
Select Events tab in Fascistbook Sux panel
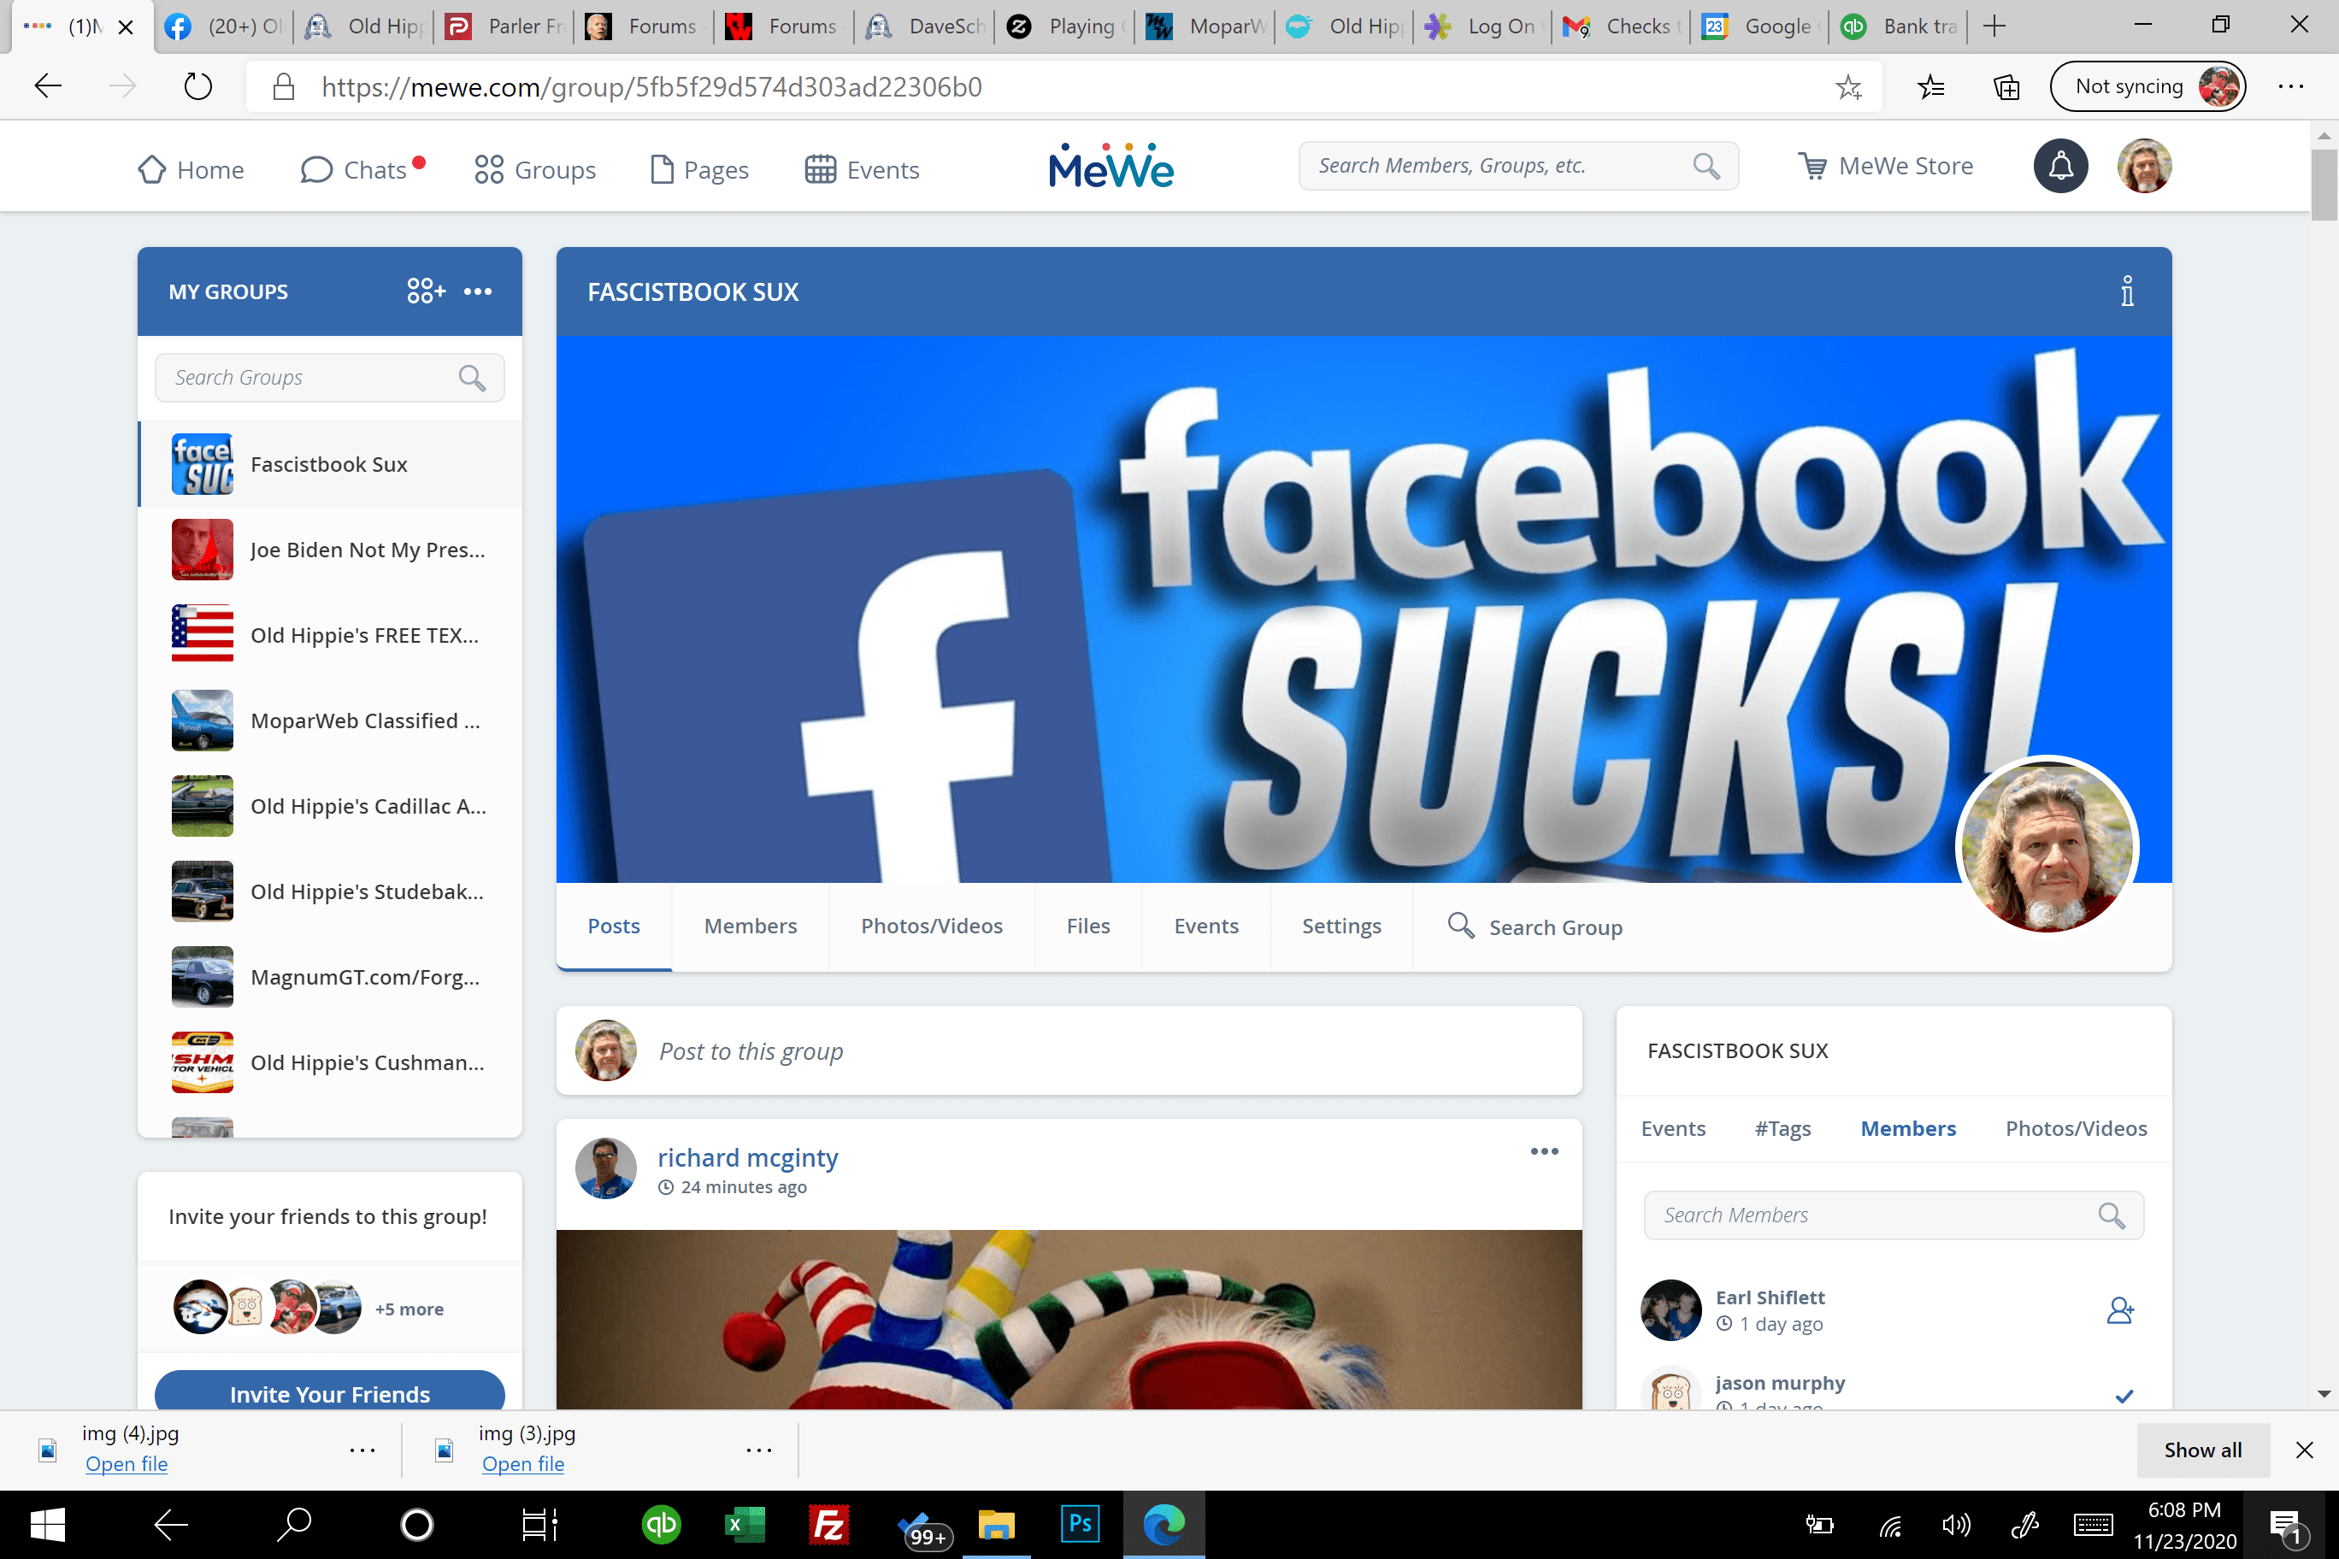1673,1128
